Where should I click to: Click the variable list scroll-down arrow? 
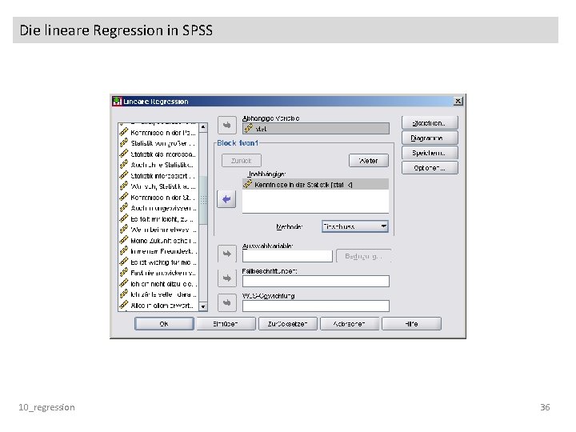click(203, 306)
